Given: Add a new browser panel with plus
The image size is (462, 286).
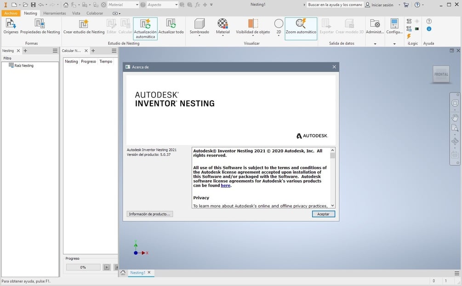Looking at the screenshot, I should point(25,51).
